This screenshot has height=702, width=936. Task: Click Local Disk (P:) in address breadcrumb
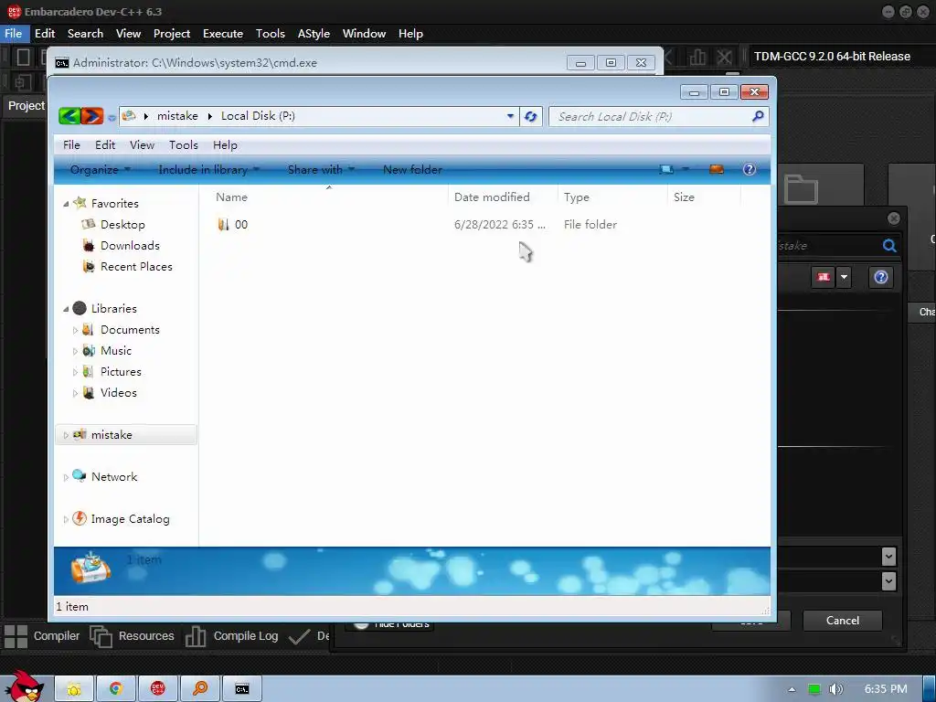click(258, 116)
